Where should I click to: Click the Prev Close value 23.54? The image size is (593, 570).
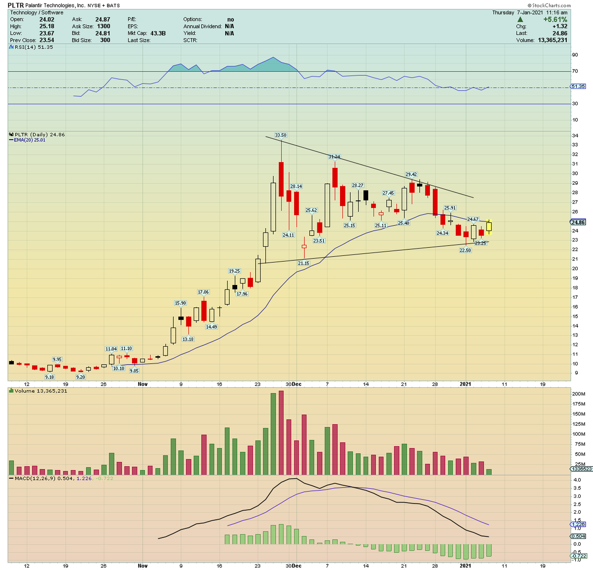coord(47,41)
